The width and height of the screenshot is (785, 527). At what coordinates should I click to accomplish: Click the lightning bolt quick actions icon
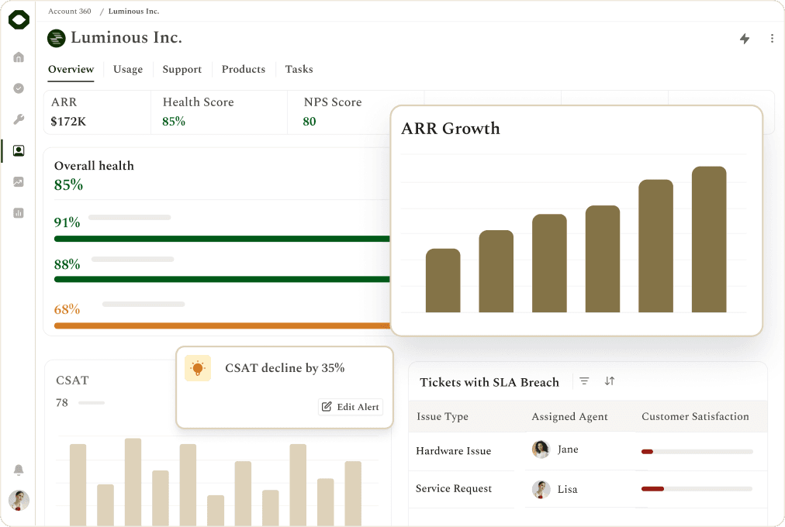click(745, 39)
